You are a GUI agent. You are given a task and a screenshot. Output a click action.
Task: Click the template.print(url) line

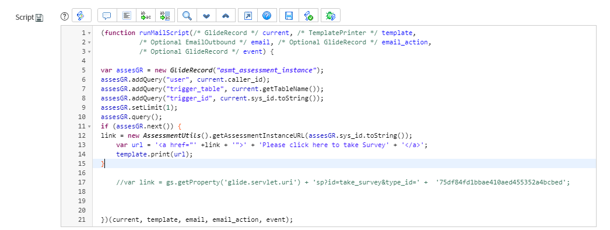point(155,155)
